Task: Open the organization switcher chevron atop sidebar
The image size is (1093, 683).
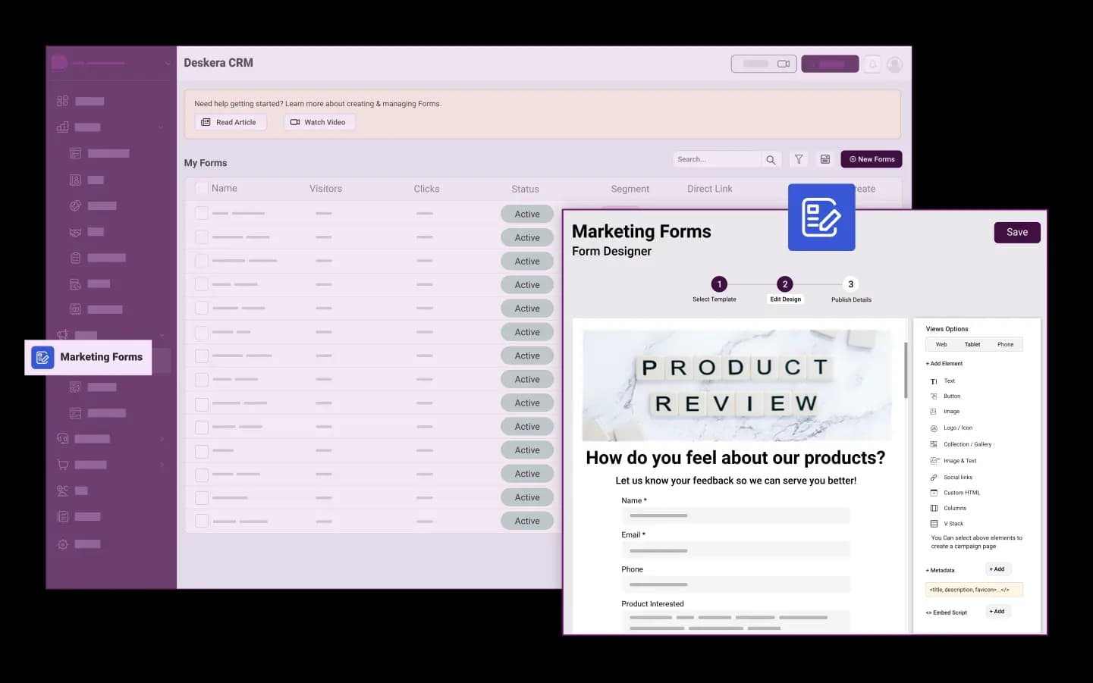Action: [x=168, y=64]
